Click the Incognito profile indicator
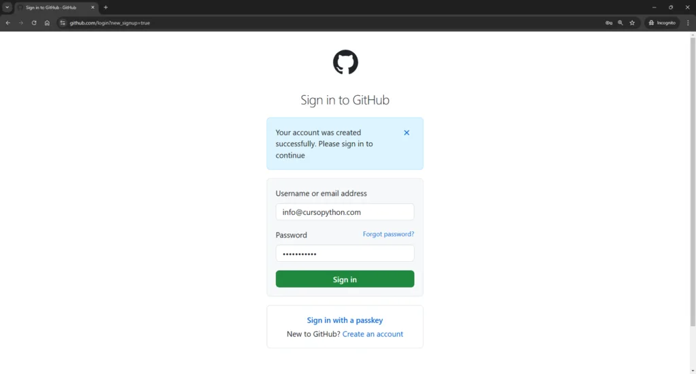696x374 pixels. (x=661, y=22)
